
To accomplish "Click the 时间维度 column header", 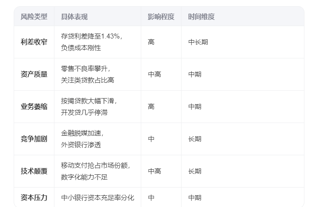I will pos(201,17).
